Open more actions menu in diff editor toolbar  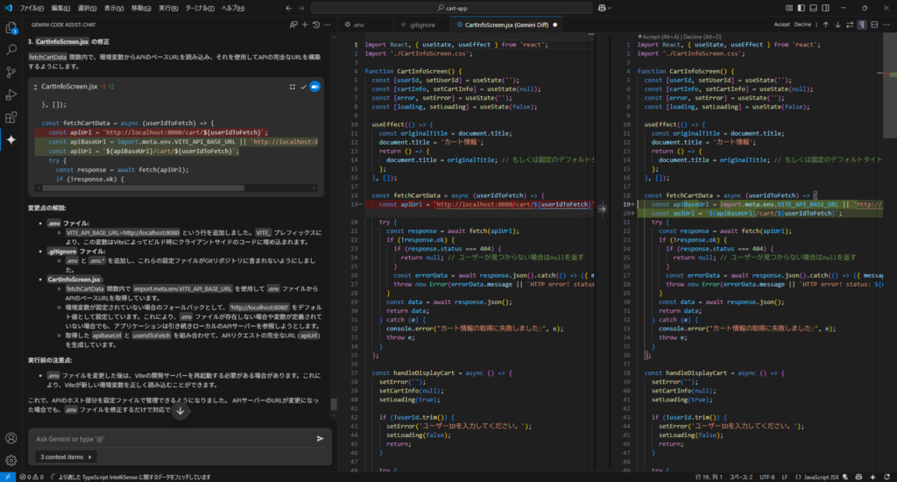coord(886,25)
